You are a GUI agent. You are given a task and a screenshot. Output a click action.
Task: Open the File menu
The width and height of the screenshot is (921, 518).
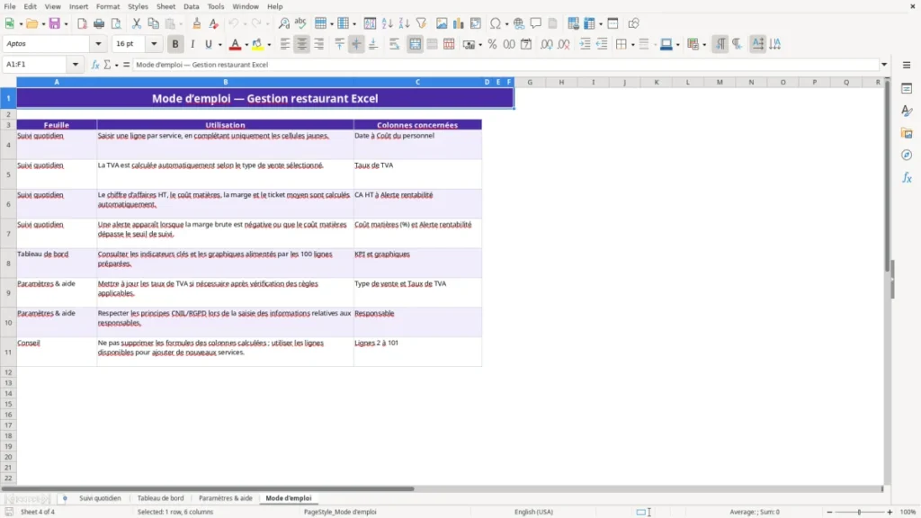(10, 6)
